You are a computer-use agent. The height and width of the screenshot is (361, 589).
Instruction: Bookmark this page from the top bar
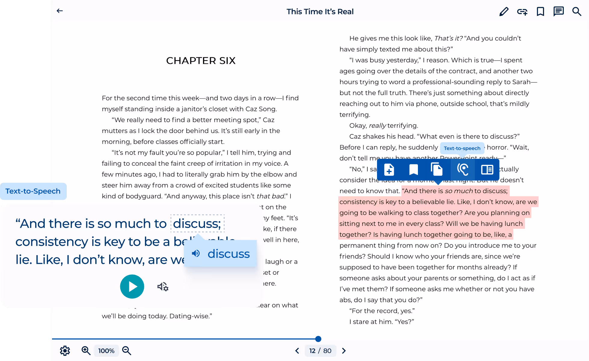pos(540,12)
